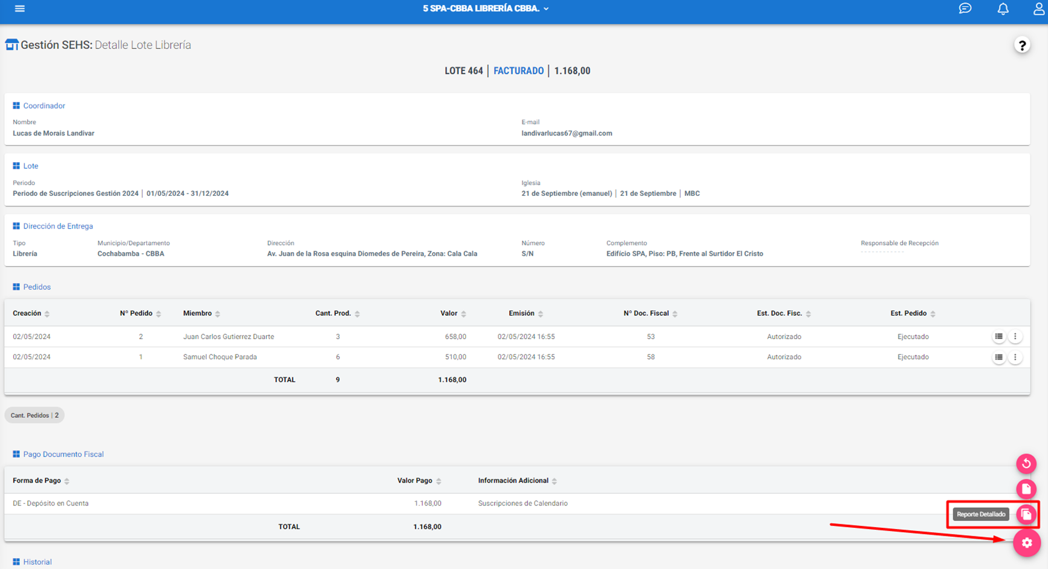The height and width of the screenshot is (569, 1048).
Task: Click the Periodo de Suscripciones Gestión 2024 text
Action: click(76, 193)
